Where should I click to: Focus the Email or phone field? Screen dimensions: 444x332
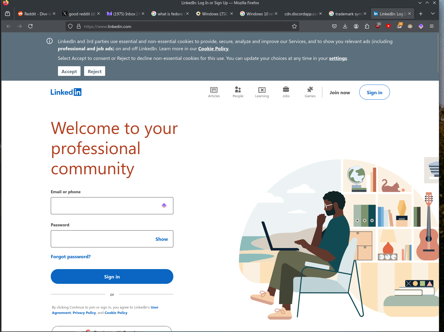click(x=112, y=206)
